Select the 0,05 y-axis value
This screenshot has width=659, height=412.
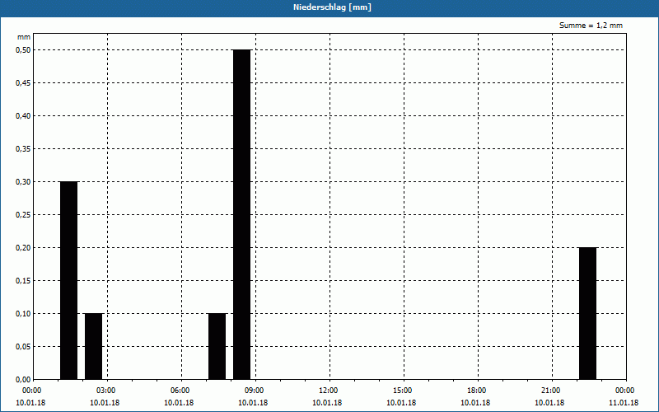point(23,347)
